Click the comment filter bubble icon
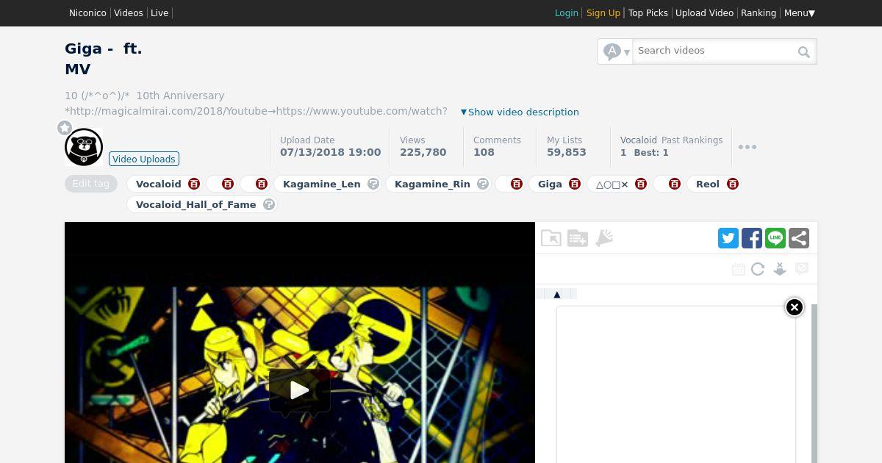This screenshot has height=463, width=882. pyautogui.click(x=802, y=269)
